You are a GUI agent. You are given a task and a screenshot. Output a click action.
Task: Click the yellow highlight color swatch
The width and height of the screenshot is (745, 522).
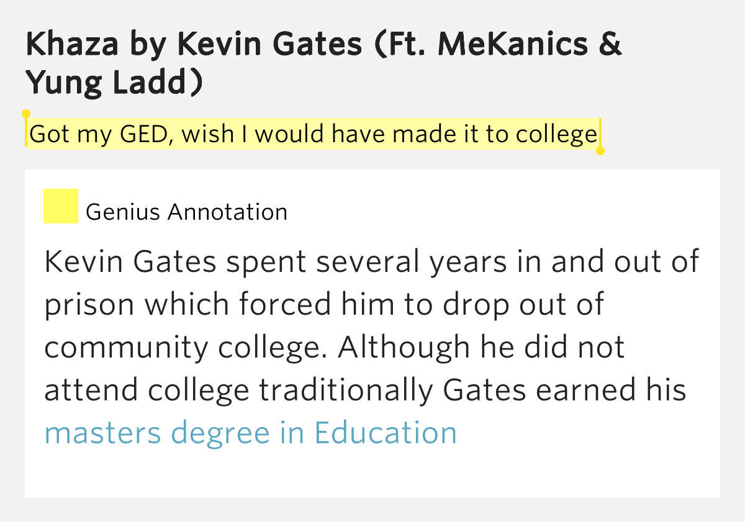60,206
